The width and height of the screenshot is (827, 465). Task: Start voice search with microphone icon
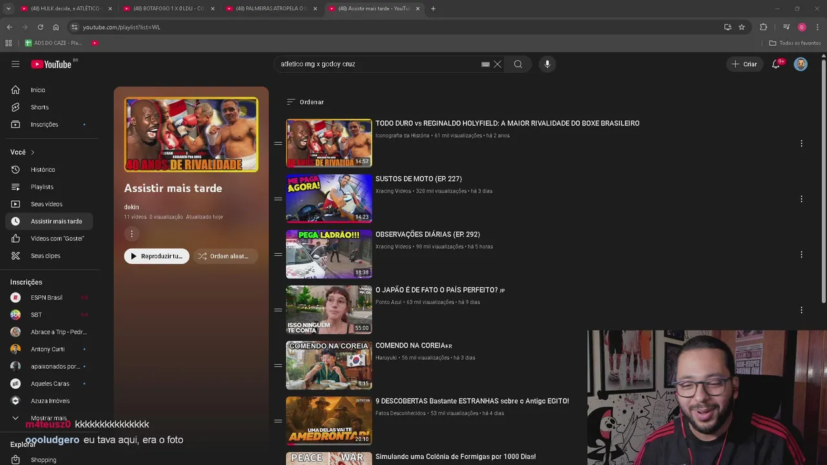tap(547, 64)
